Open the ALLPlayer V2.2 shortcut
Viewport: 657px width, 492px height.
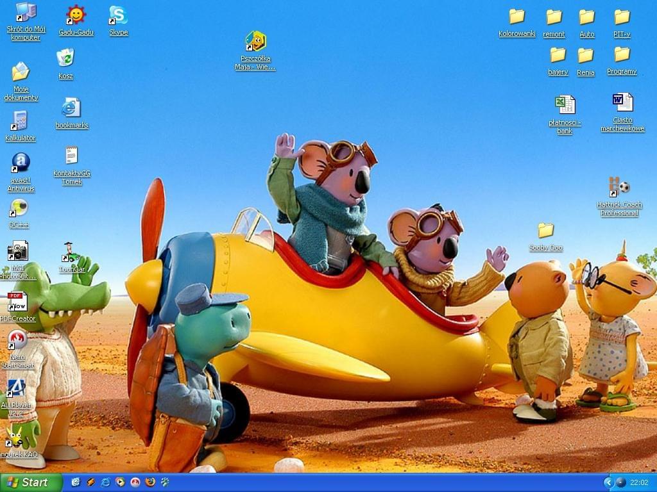[16, 388]
